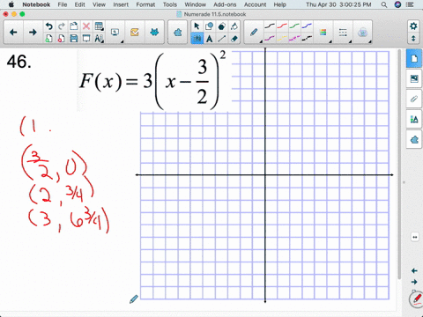Click sidebar previous page left arrow
This screenshot has width=423, height=317.
[414, 270]
